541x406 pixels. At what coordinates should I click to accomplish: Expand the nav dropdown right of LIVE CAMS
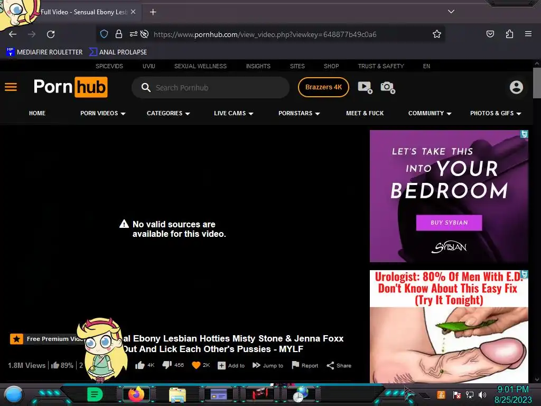pos(299,113)
